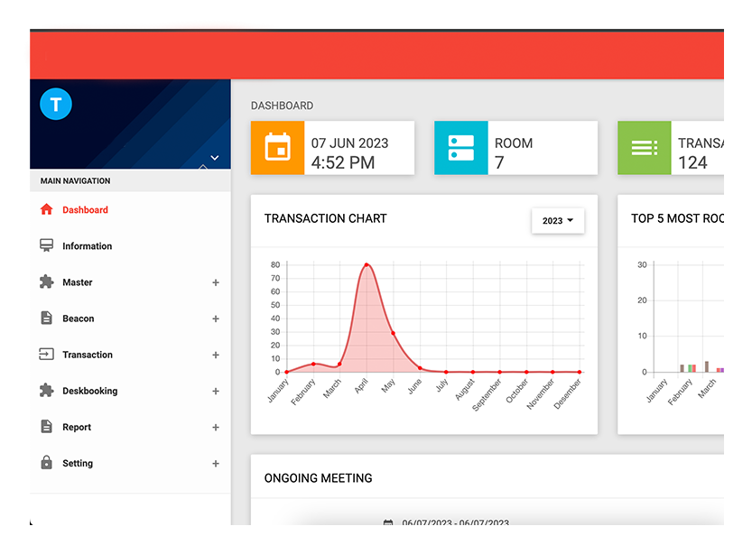Click the green Transaction list icon

click(644, 147)
